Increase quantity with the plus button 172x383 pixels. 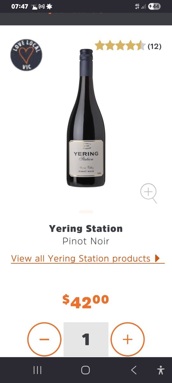[x=128, y=339]
